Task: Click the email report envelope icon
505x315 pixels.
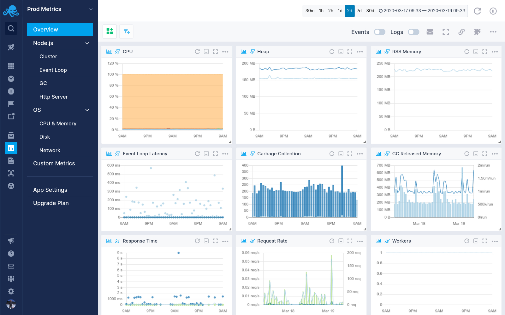Action: point(430,32)
